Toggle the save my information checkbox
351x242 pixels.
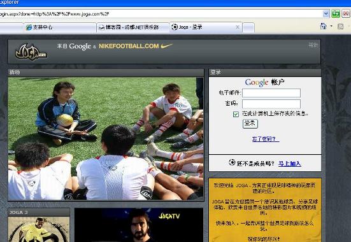pyautogui.click(x=236, y=114)
